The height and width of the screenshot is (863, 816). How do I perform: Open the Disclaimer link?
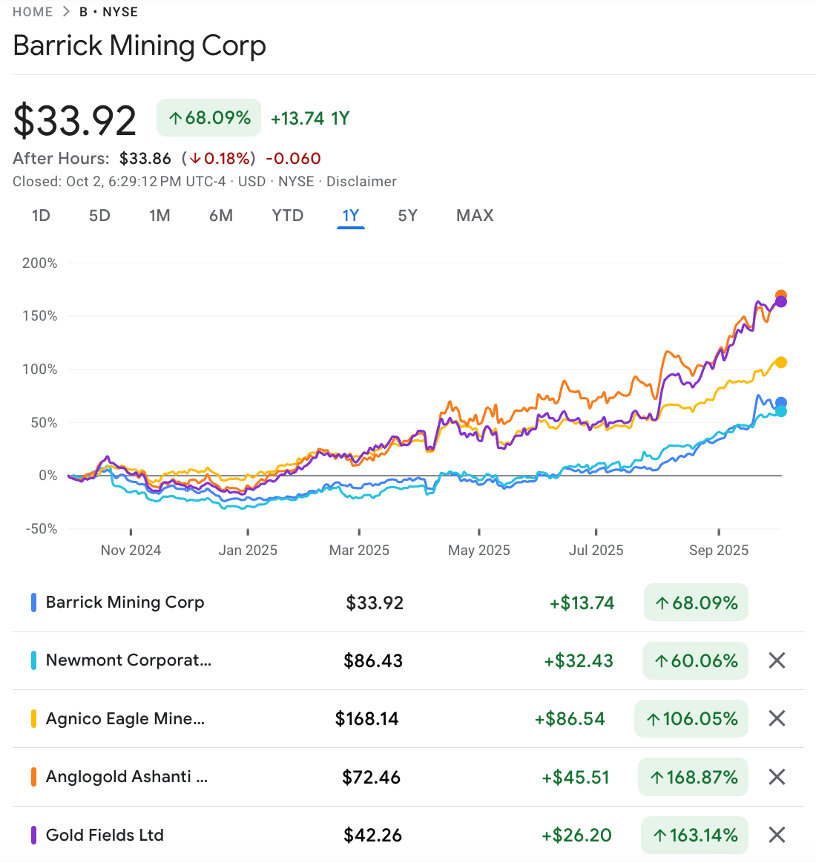tap(361, 181)
